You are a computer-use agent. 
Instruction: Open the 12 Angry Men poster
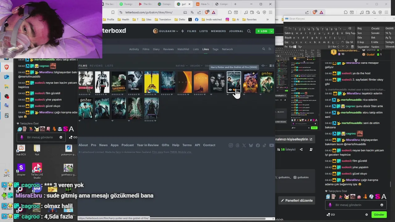pos(152,82)
